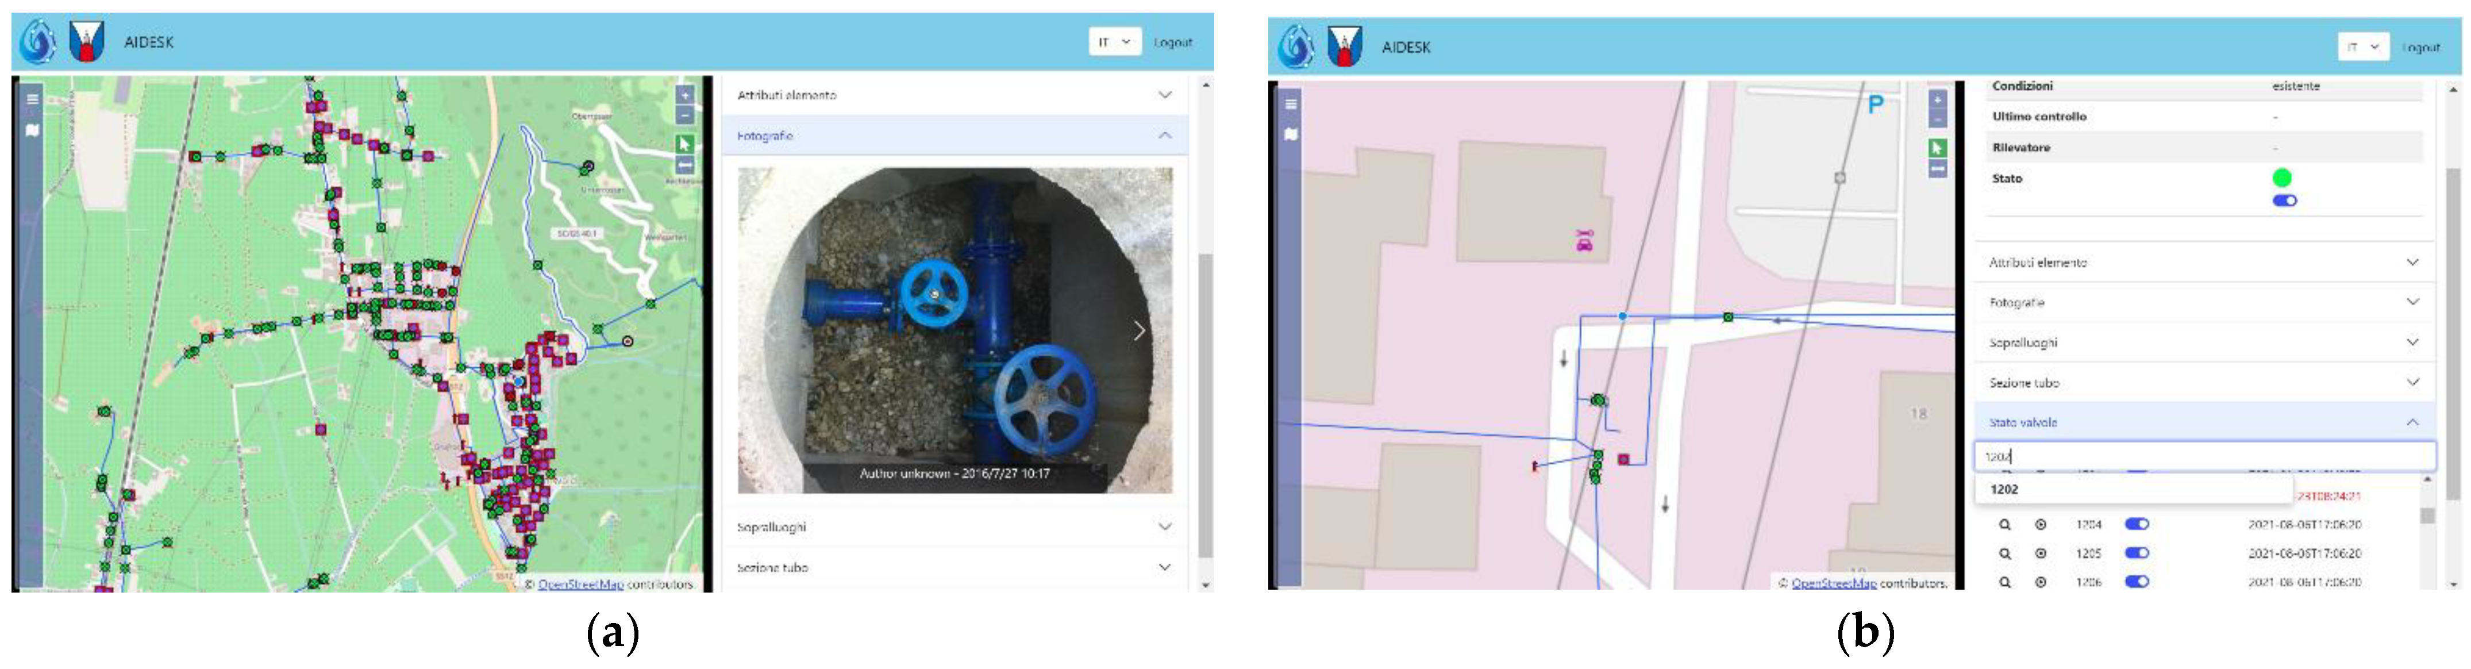The width and height of the screenshot is (2471, 669).
Task: Toggle valve 1206 state switch
Action: click(x=2136, y=582)
